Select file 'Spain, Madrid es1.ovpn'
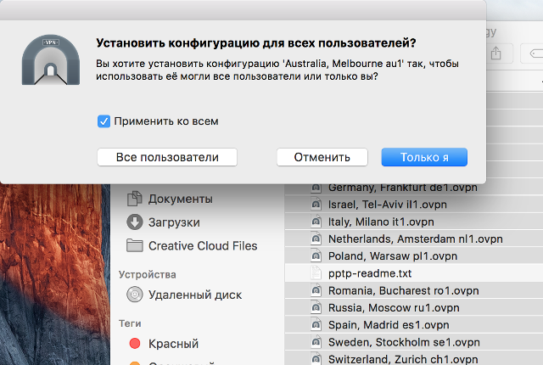This screenshot has height=365, width=543. tap(389, 325)
